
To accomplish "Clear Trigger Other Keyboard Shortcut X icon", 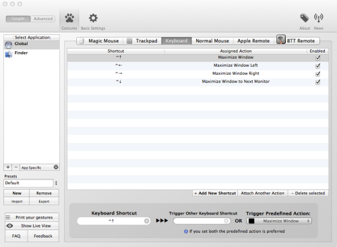I will (x=226, y=221).
